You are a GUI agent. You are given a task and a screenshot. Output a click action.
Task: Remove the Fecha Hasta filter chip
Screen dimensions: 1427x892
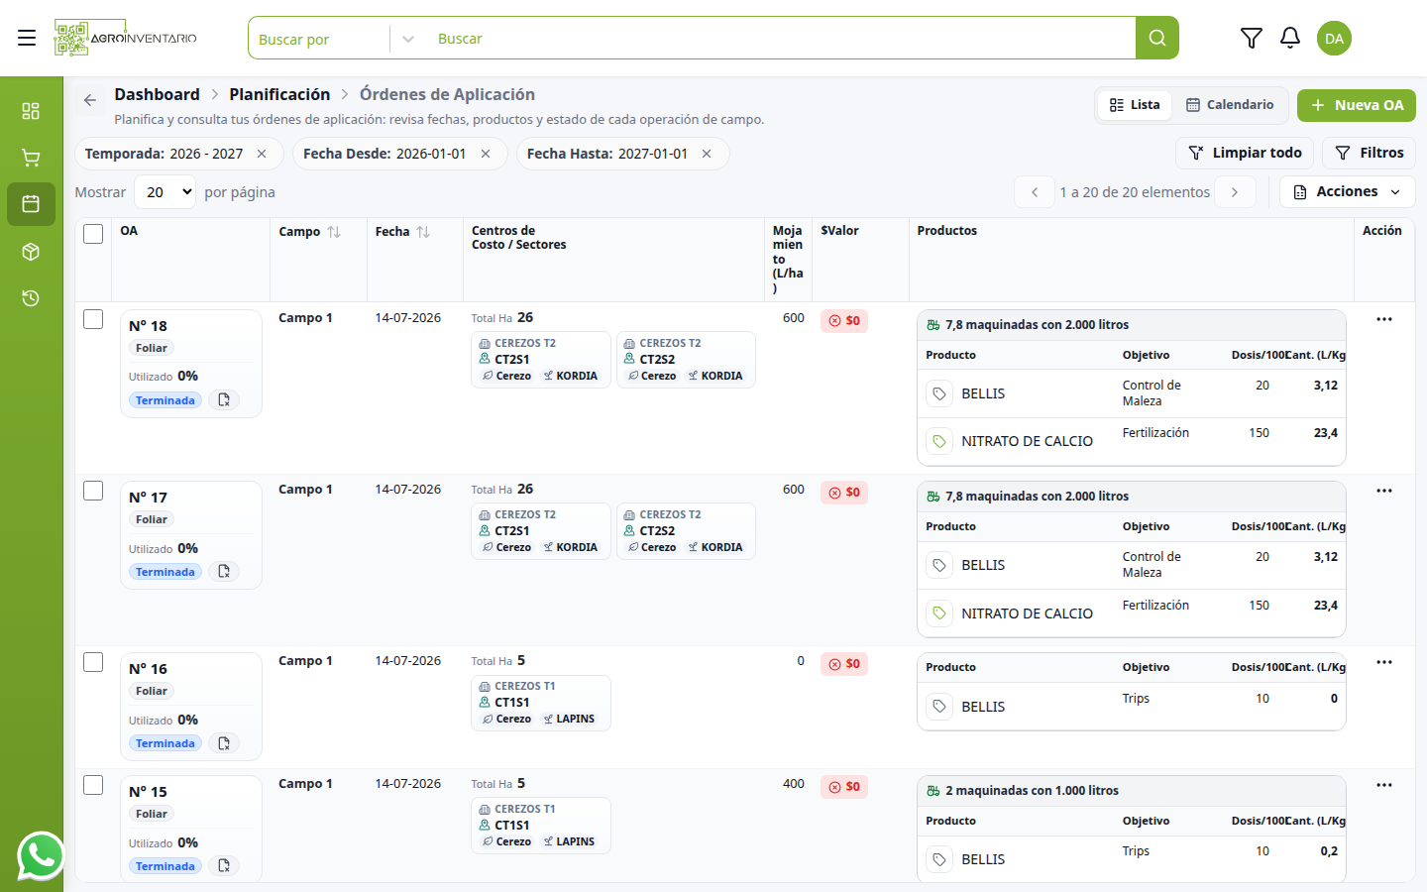[707, 154]
